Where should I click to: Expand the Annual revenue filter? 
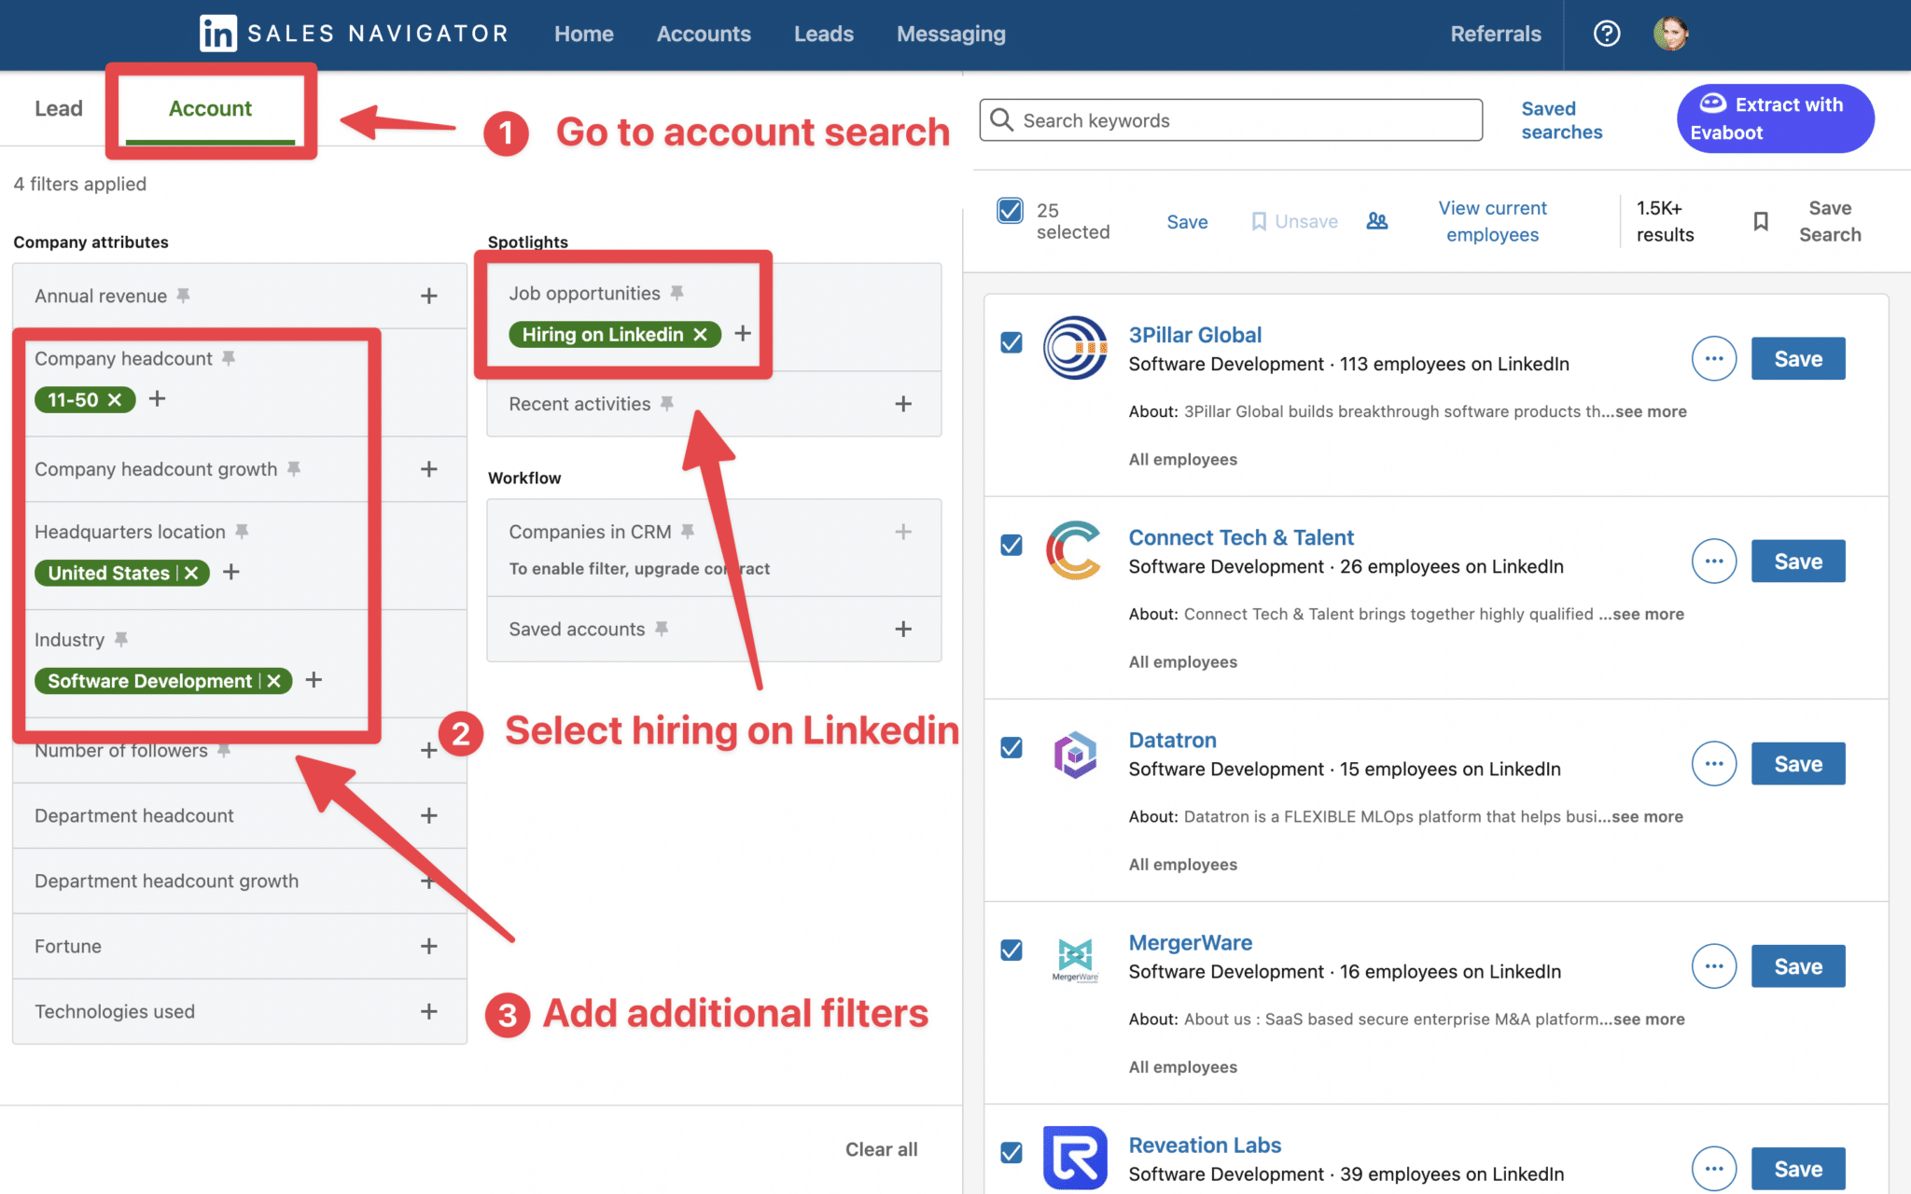[x=428, y=296]
